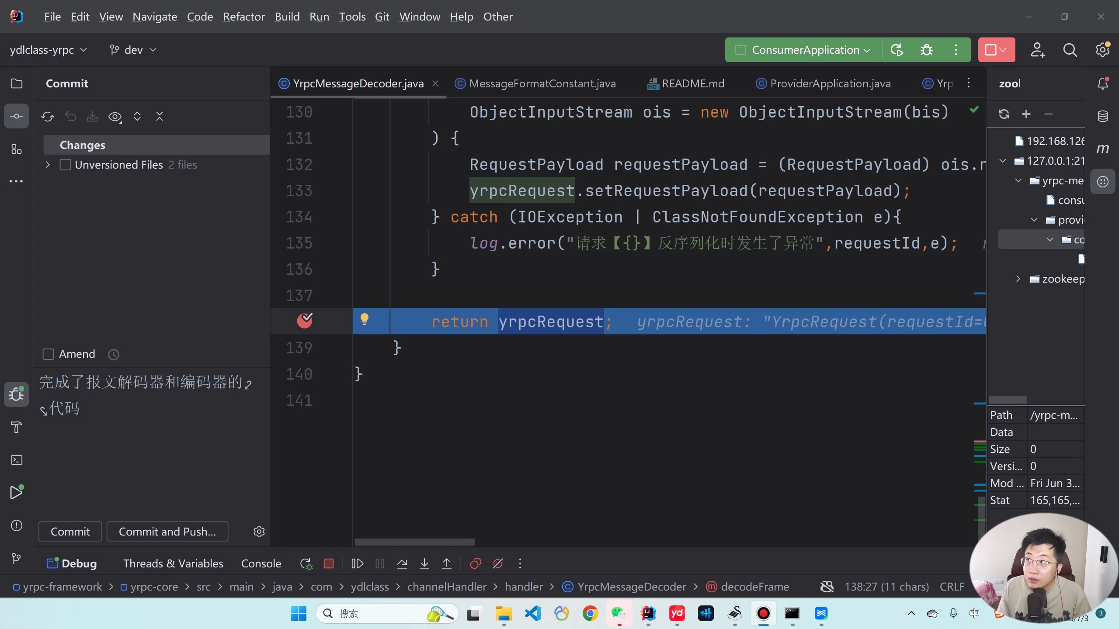The height and width of the screenshot is (629, 1119).
Task: Open the Refactor menu
Action: [243, 17]
